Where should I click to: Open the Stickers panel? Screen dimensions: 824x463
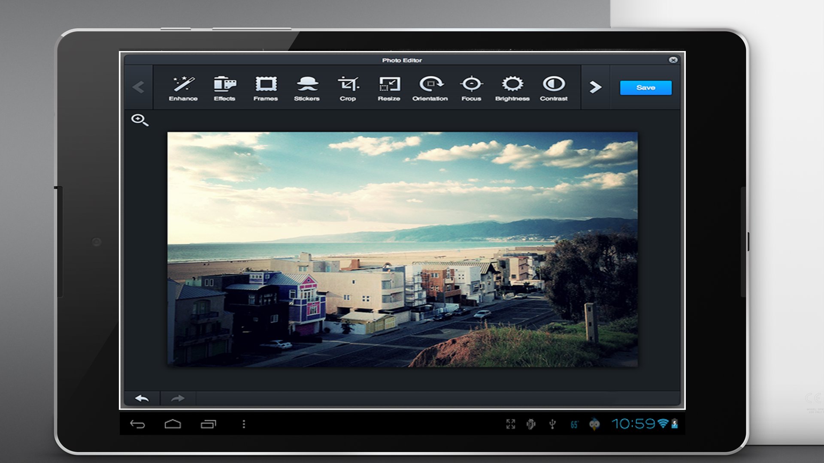306,87
